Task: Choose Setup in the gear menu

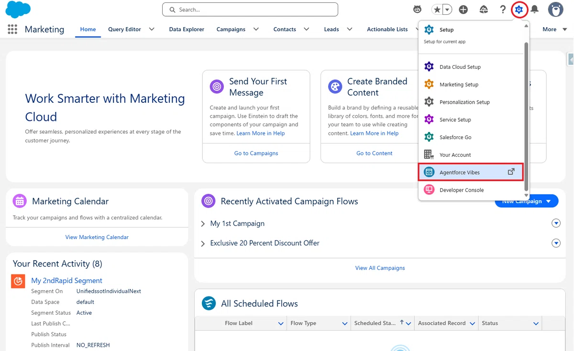Action: point(471,30)
